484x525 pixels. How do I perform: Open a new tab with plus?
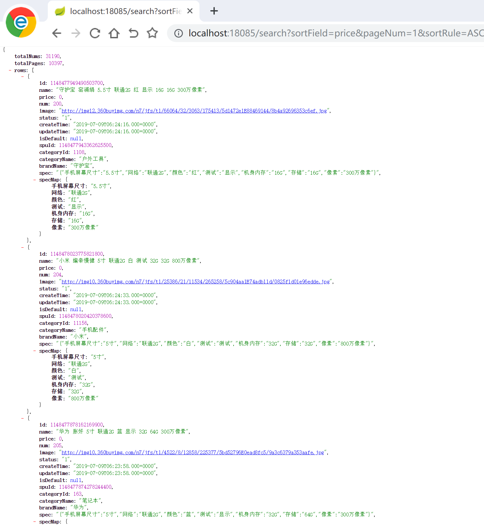tap(214, 11)
